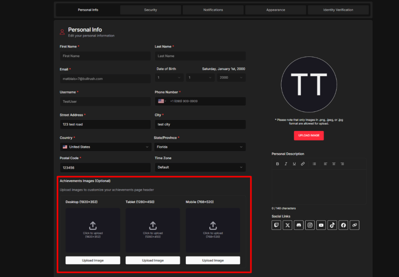
Task: Insert hyperlink in Personal Description editor
Action: (302, 164)
